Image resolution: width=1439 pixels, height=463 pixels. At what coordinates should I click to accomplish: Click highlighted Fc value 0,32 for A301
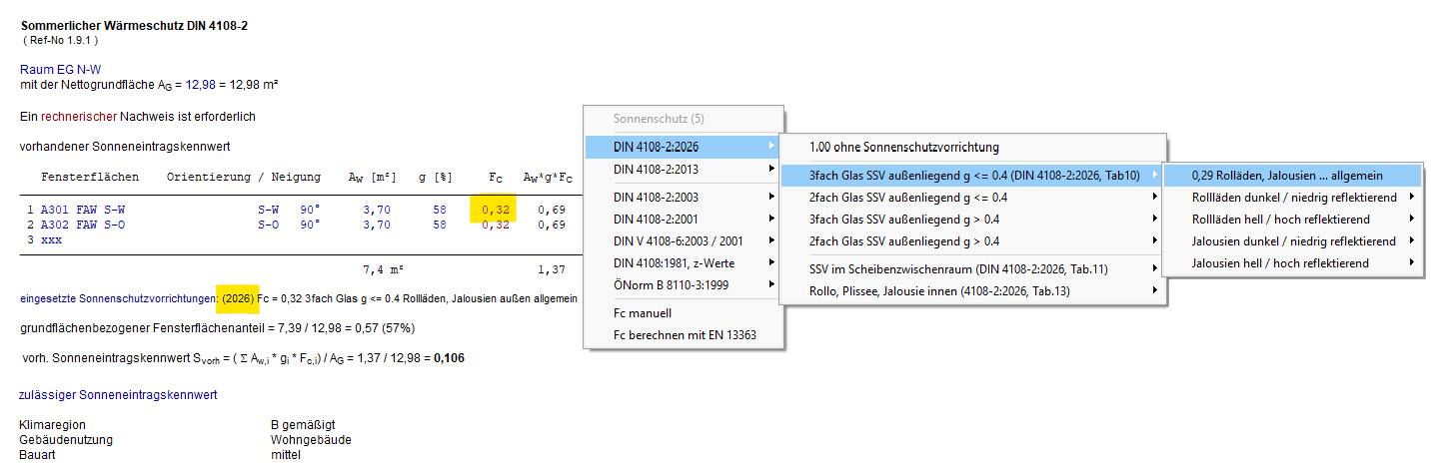496,210
